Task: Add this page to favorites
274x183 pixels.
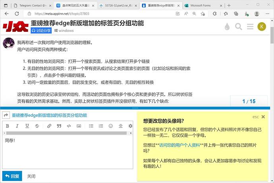Action: [x=203, y=13]
